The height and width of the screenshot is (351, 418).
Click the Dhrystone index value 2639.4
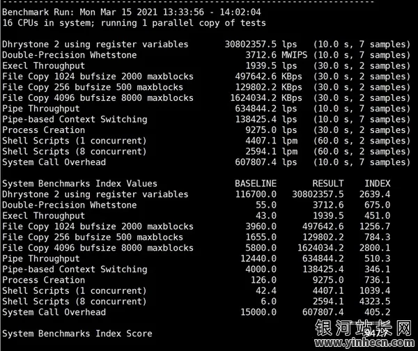coord(375,194)
